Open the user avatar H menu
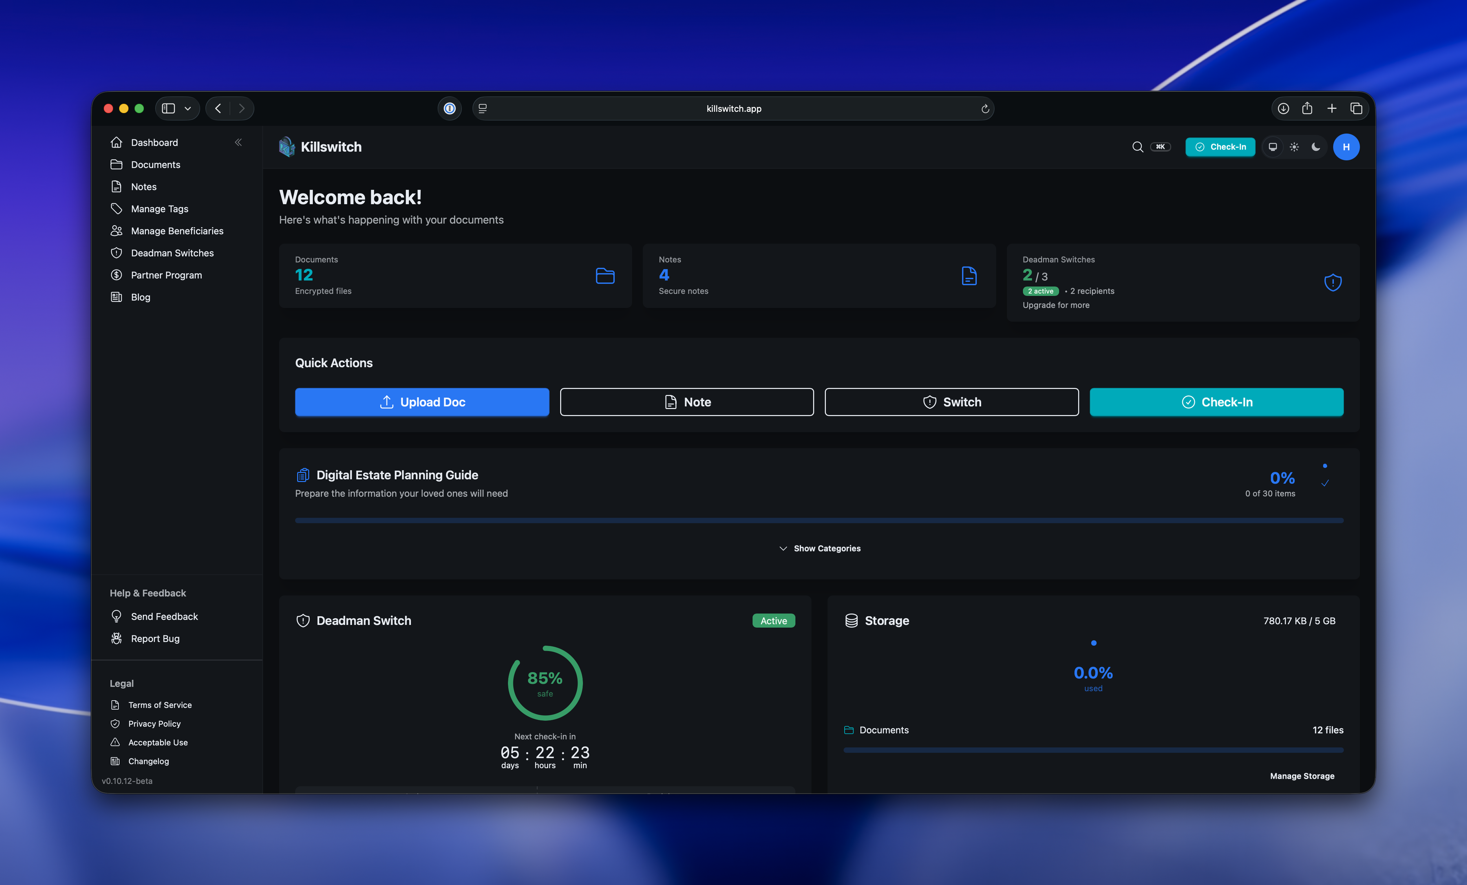 pos(1346,147)
